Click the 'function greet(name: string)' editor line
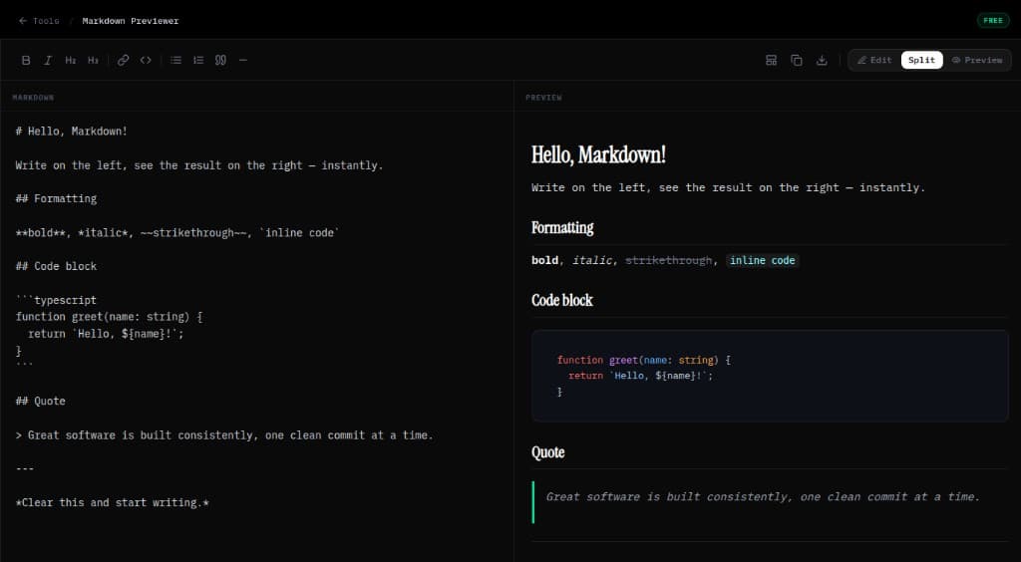The width and height of the screenshot is (1021, 562). point(109,317)
